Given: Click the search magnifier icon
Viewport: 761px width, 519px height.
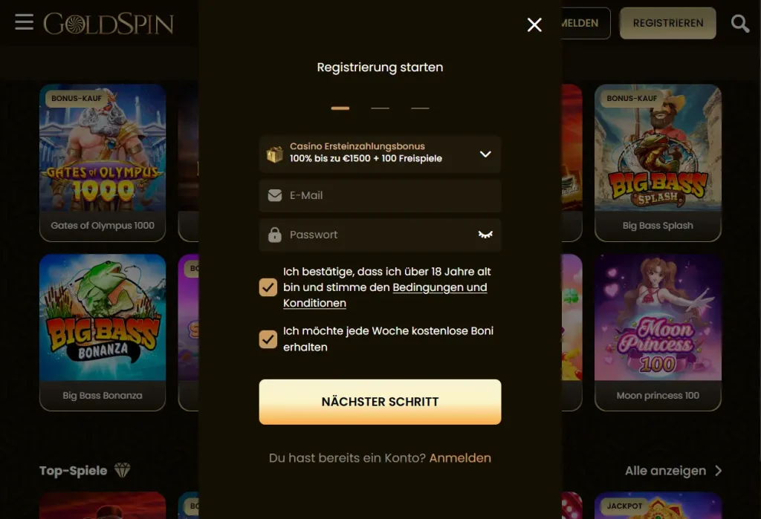Looking at the screenshot, I should click(x=739, y=23).
